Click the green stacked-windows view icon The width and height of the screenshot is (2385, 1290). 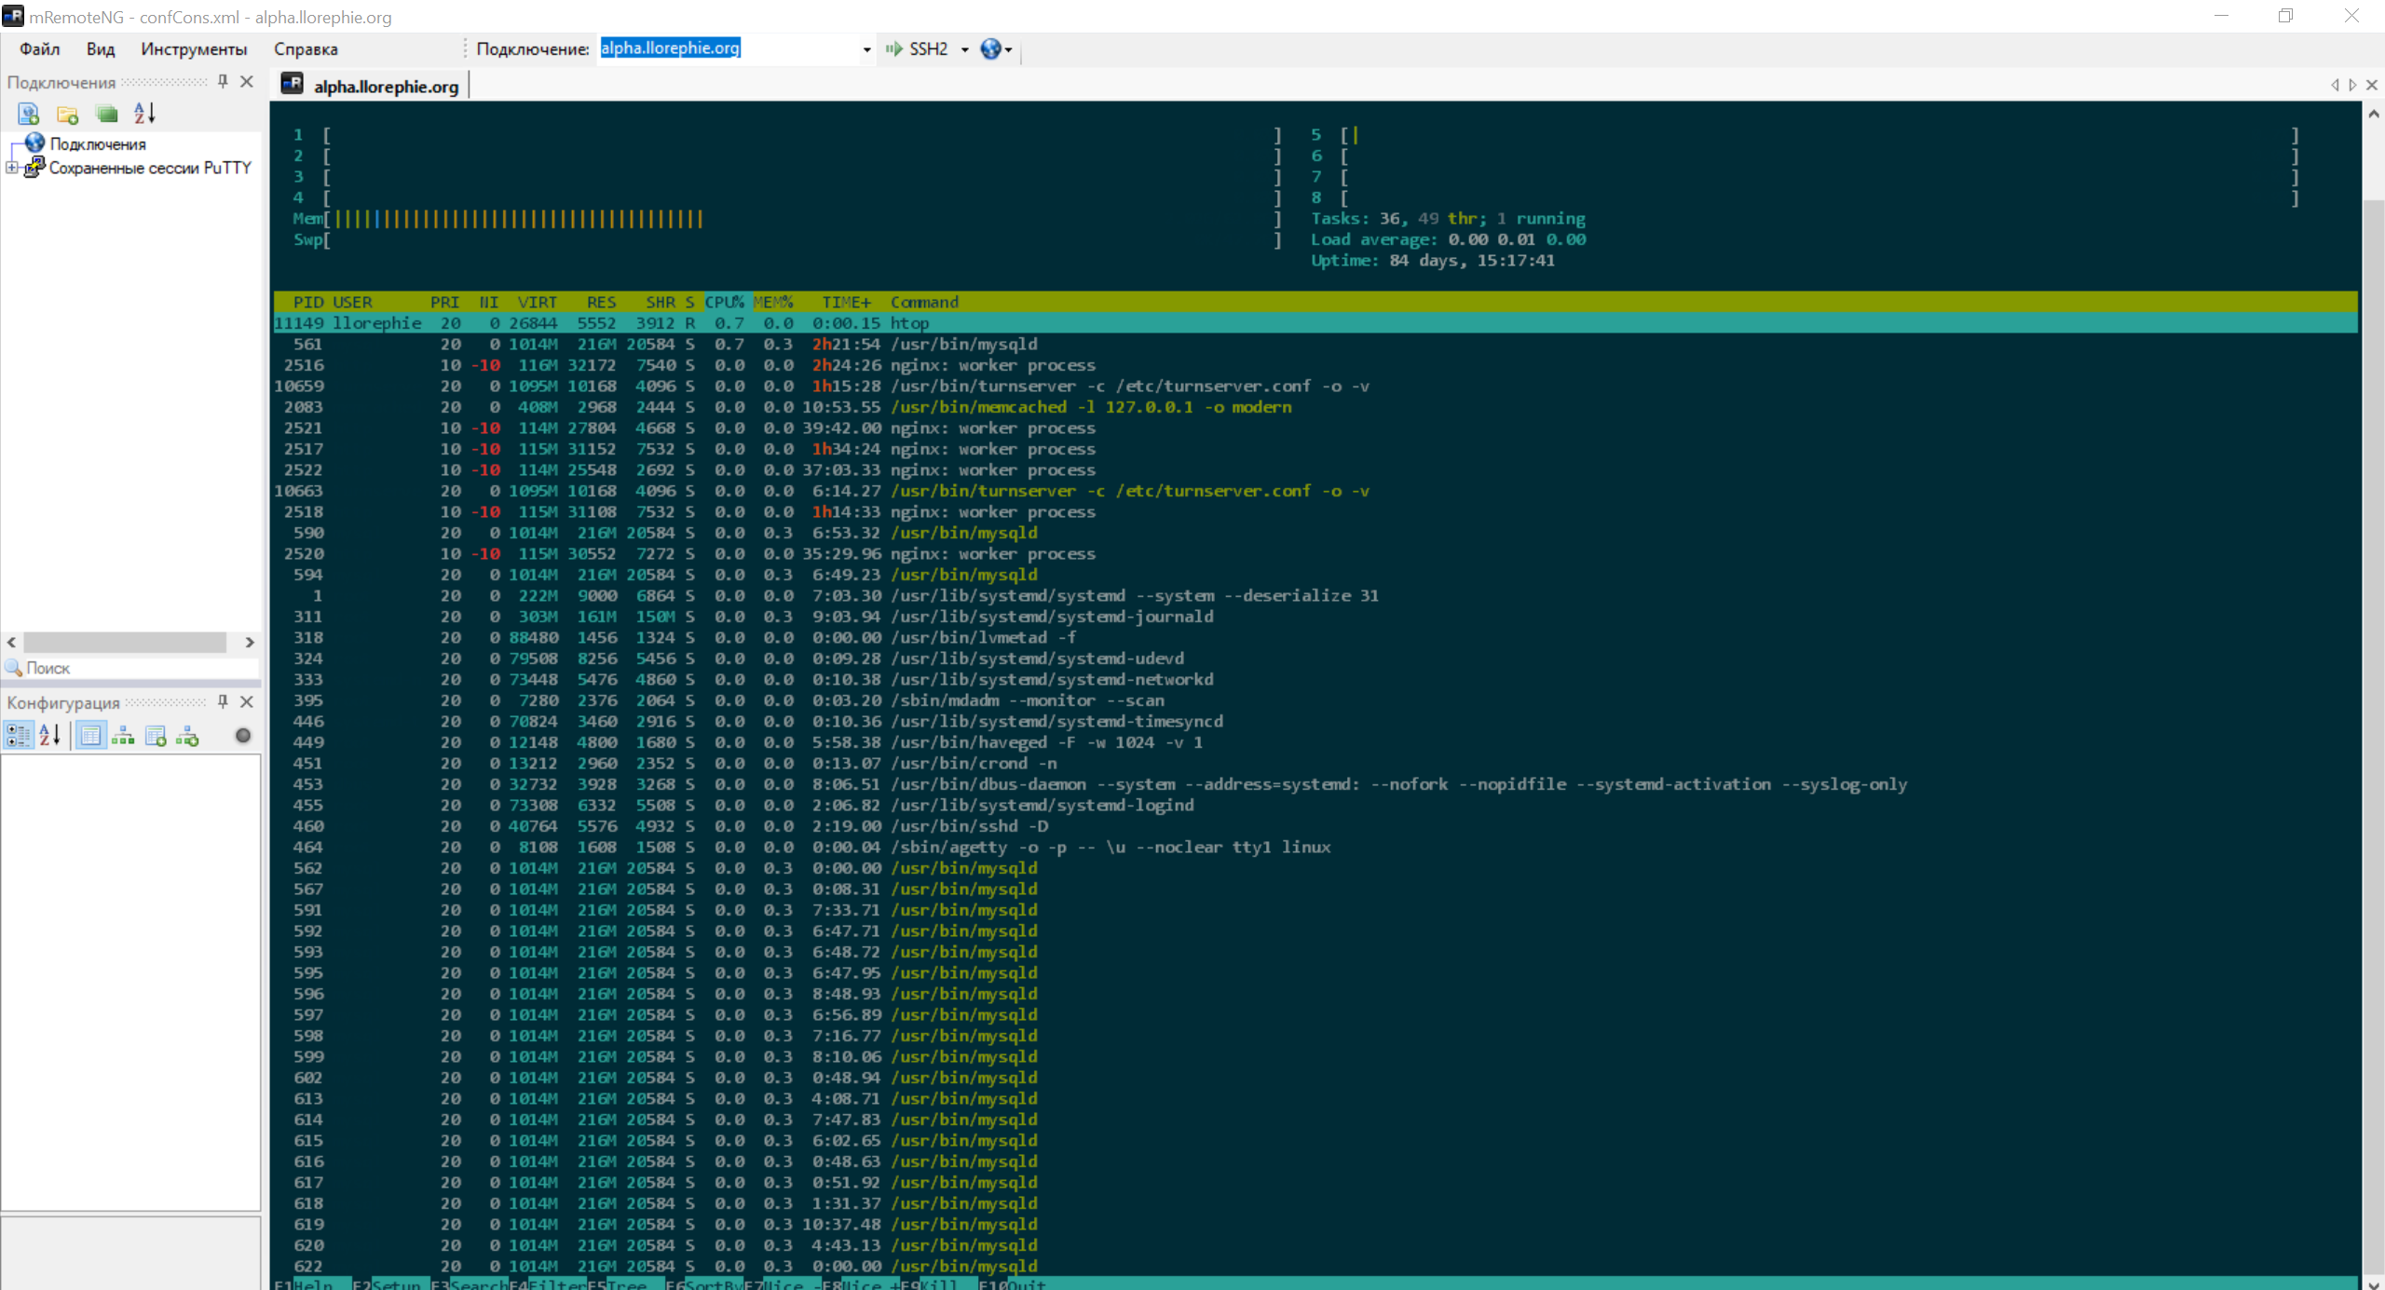click(x=107, y=114)
